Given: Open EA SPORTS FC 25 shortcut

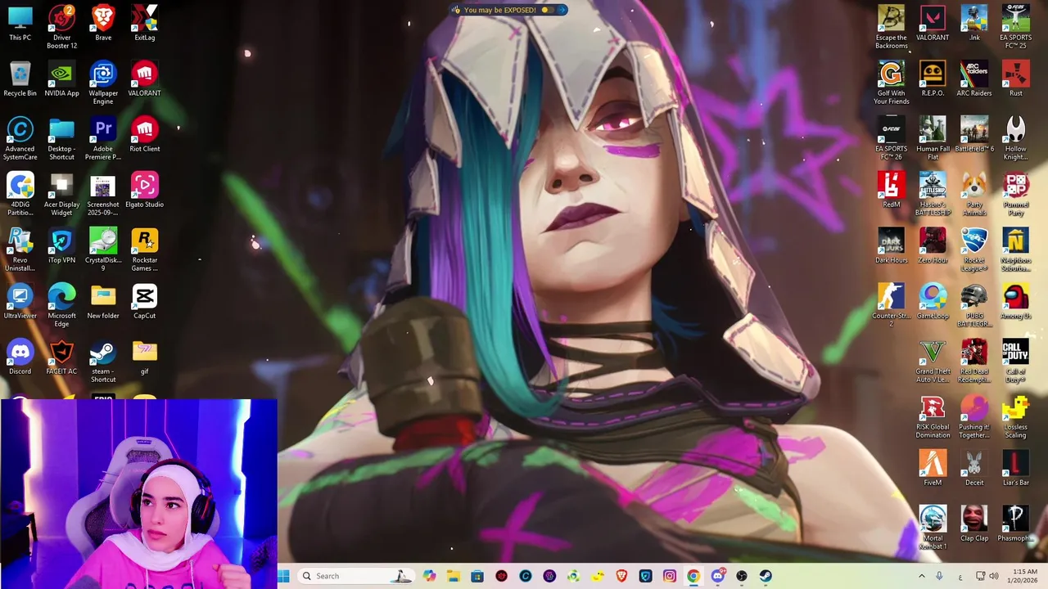Looking at the screenshot, I should [x=1016, y=27].
